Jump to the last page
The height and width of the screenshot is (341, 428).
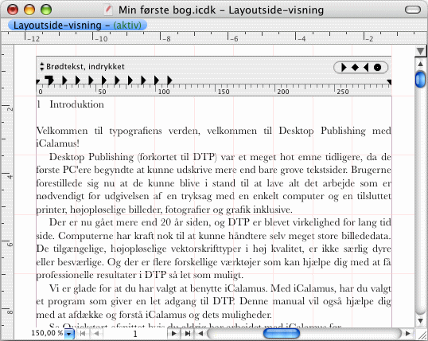tap(188, 333)
